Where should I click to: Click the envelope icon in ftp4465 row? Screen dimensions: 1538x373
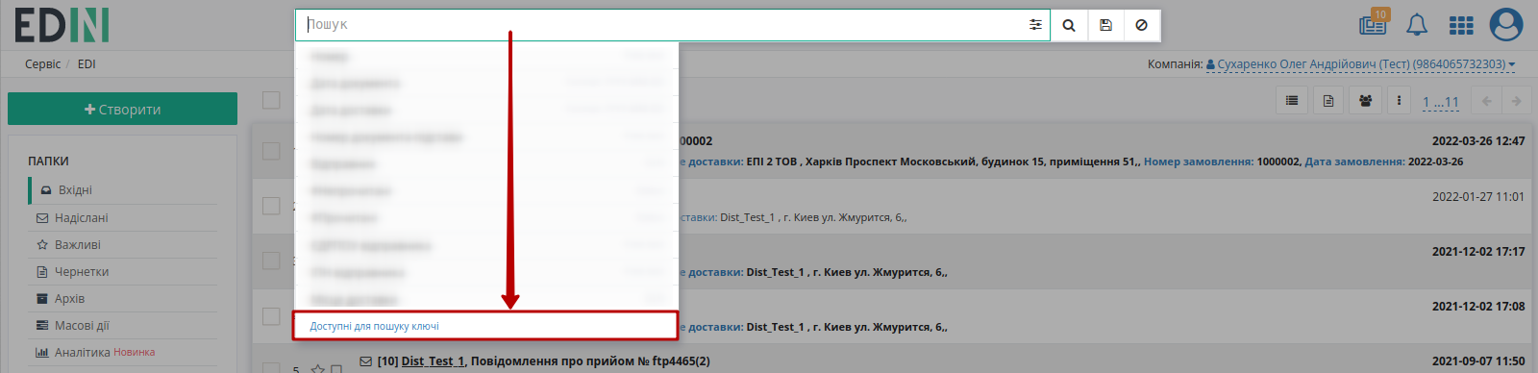click(365, 361)
